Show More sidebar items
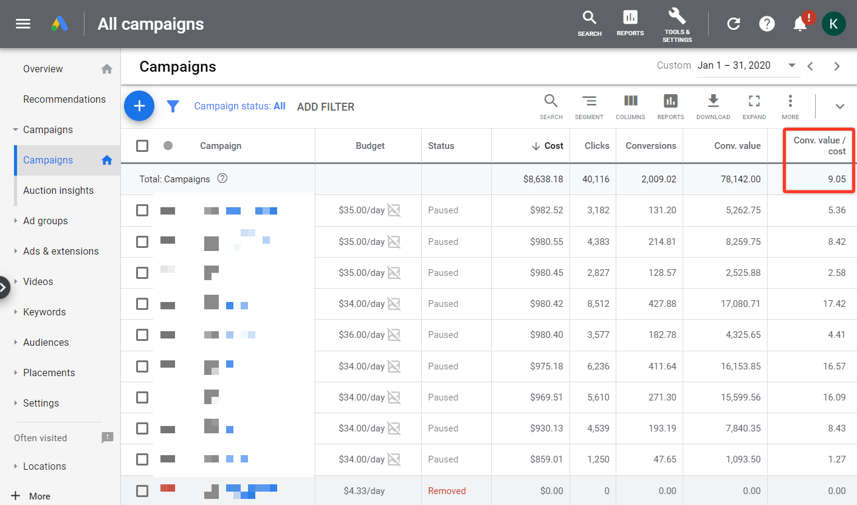The image size is (857, 505). (x=31, y=496)
